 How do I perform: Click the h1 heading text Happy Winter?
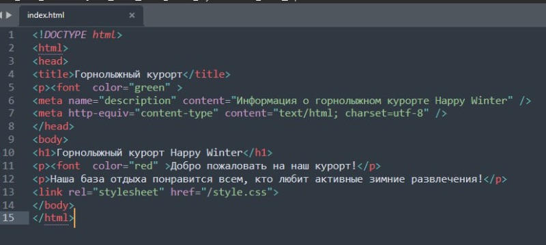coord(206,152)
